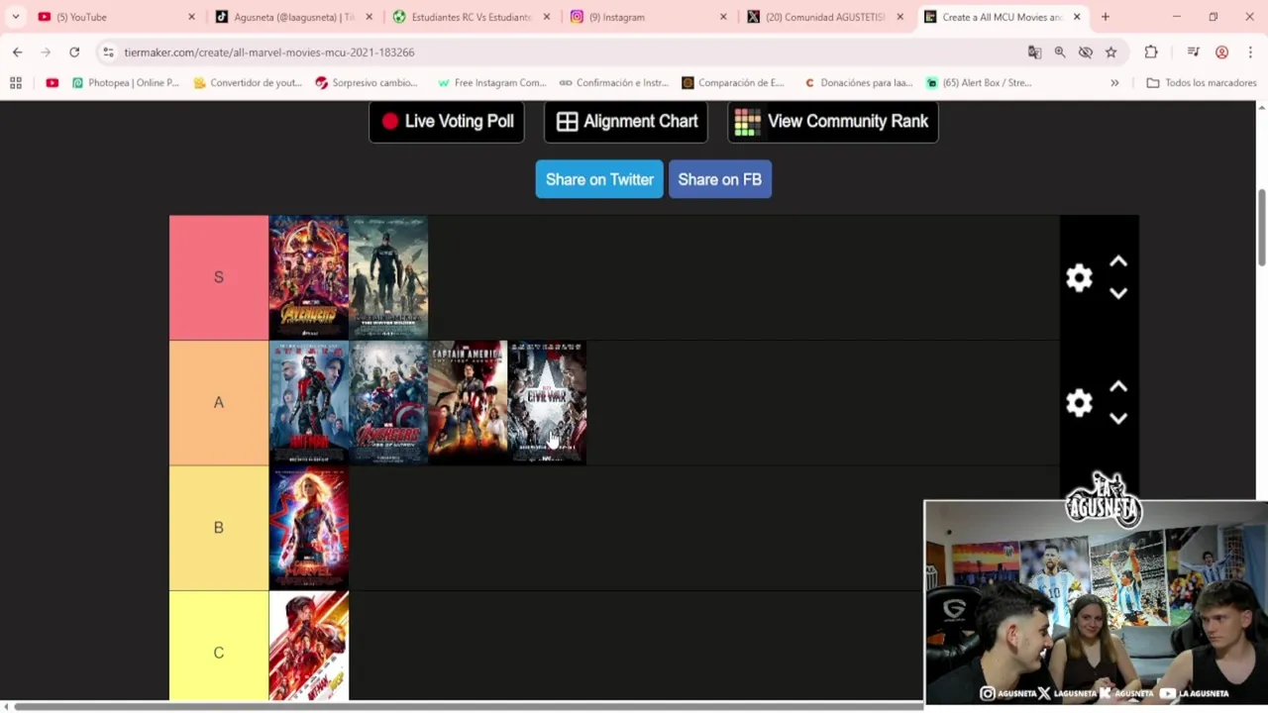Click View Community Rank button
The width and height of the screenshot is (1268, 713).
[x=833, y=121]
